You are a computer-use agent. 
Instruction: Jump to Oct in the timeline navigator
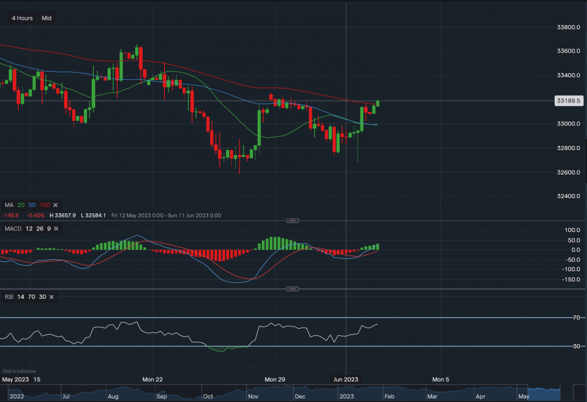[209, 397]
